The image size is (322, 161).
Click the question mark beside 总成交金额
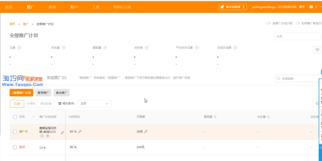point(235,48)
